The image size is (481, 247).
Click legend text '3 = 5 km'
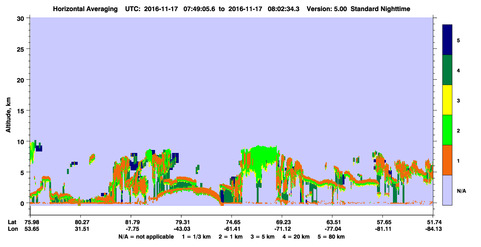click(262, 237)
